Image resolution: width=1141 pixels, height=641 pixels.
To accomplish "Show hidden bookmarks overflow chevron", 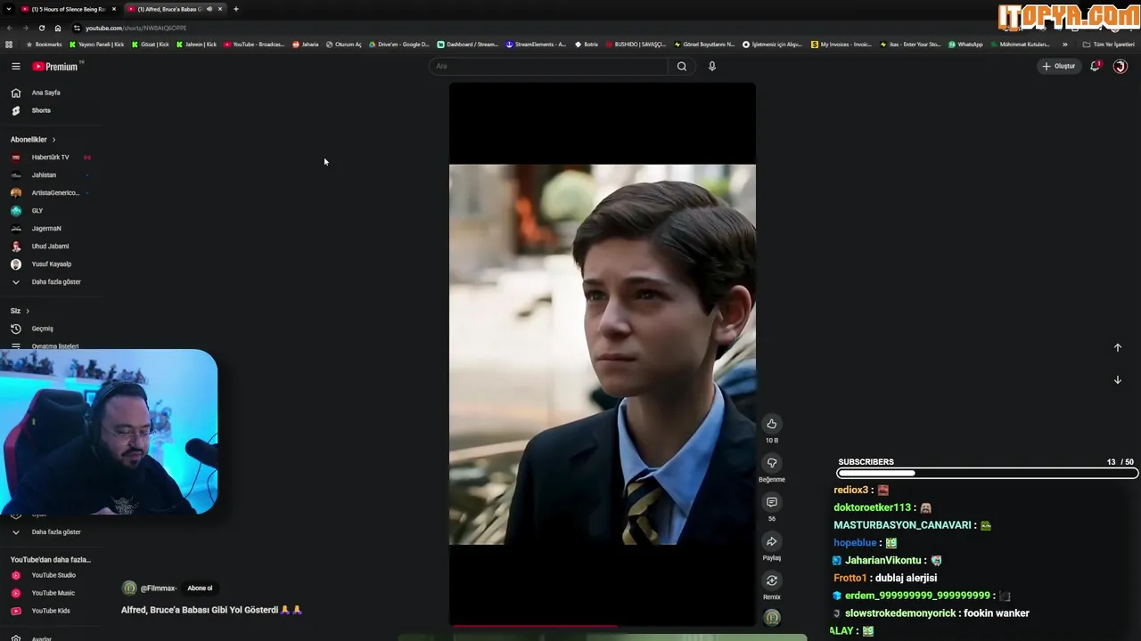I will pyautogui.click(x=1064, y=45).
